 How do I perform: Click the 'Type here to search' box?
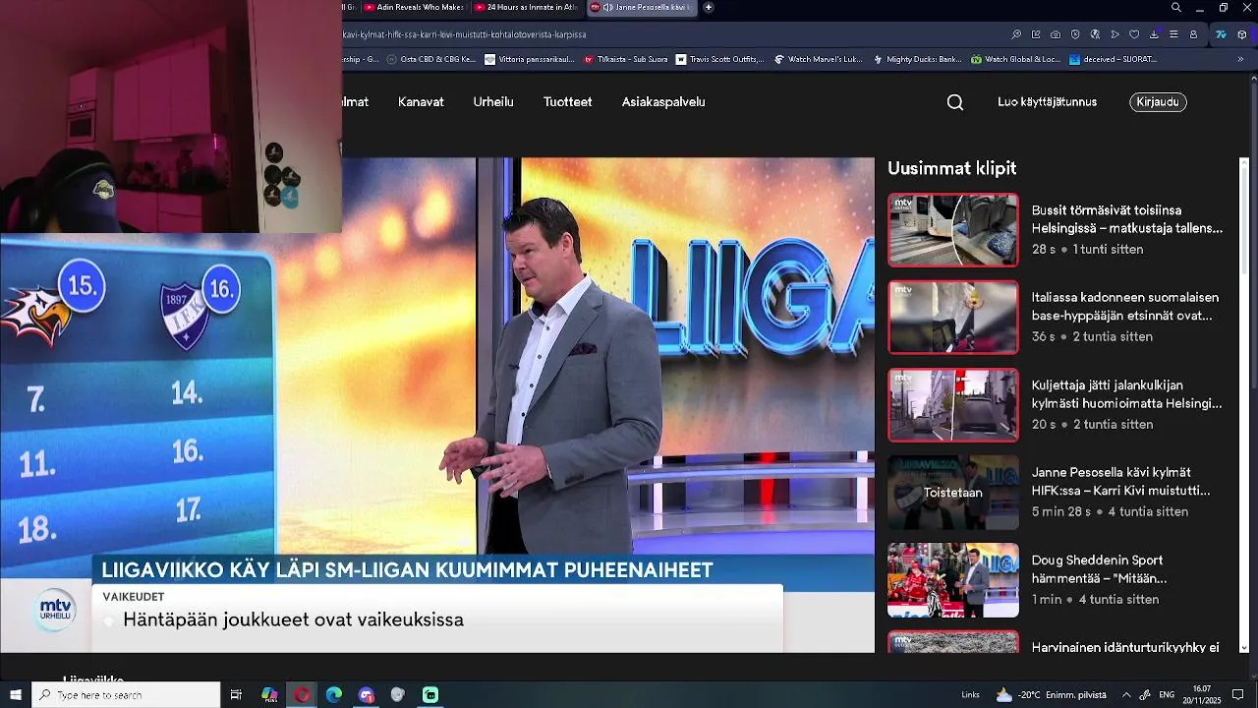pos(126,694)
